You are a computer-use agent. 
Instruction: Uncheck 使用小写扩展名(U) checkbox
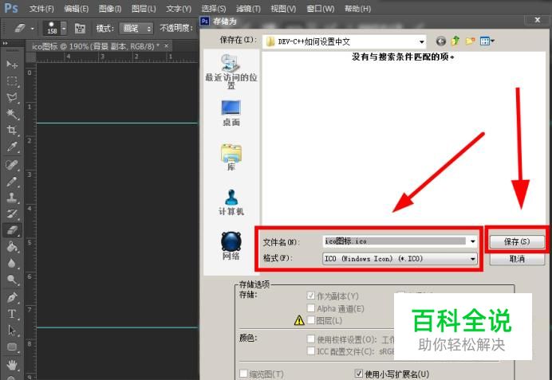coord(358,374)
